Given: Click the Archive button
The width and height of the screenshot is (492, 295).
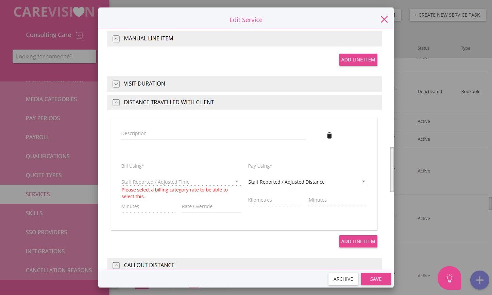Looking at the screenshot, I should coord(343,279).
